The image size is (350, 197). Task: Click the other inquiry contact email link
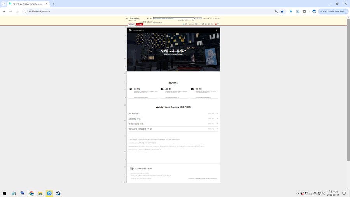pos(203,97)
